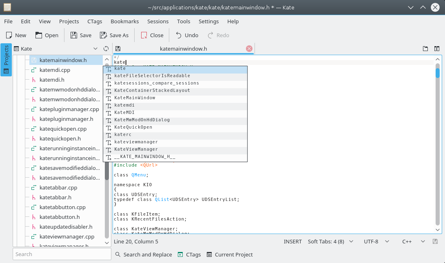This screenshot has width=445, height=263.
Task: Open the Bookmarks menu
Action: [x=124, y=21]
